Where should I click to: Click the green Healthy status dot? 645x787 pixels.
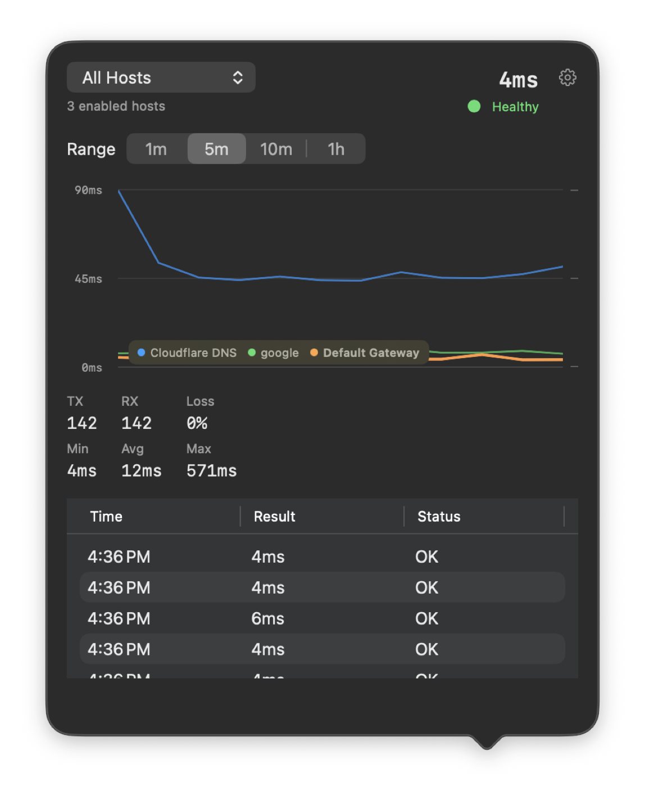coord(474,106)
